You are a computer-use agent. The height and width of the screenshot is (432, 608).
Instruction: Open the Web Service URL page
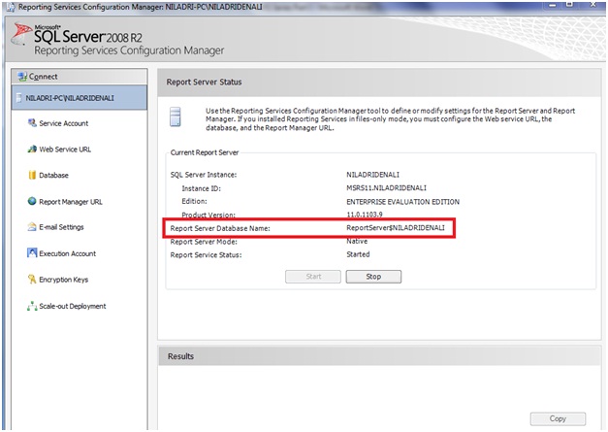65,150
